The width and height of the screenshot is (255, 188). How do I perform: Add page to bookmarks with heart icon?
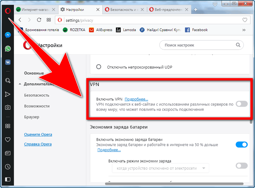(245, 20)
